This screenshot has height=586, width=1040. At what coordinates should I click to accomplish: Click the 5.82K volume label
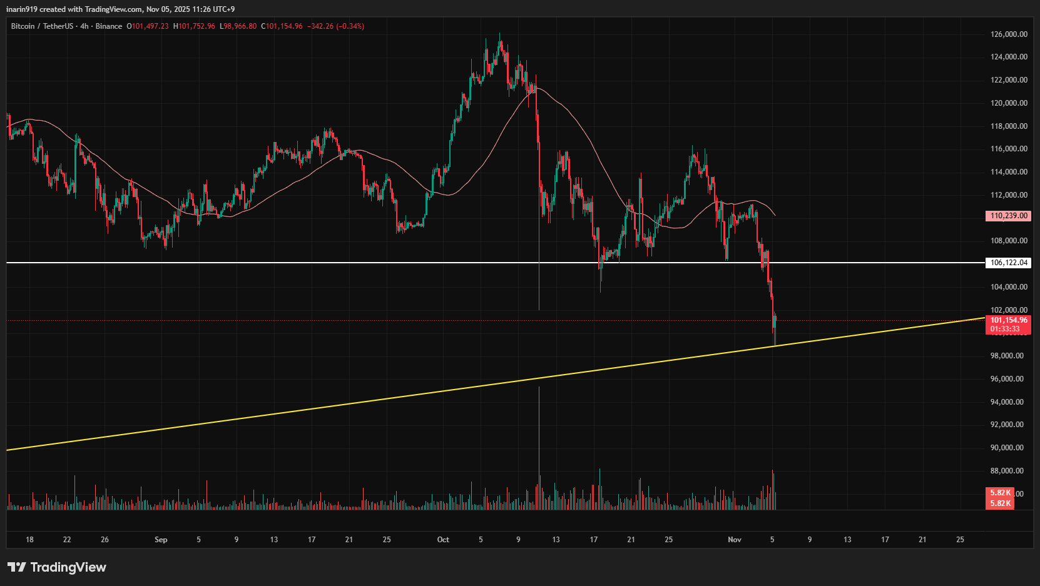(x=1000, y=493)
